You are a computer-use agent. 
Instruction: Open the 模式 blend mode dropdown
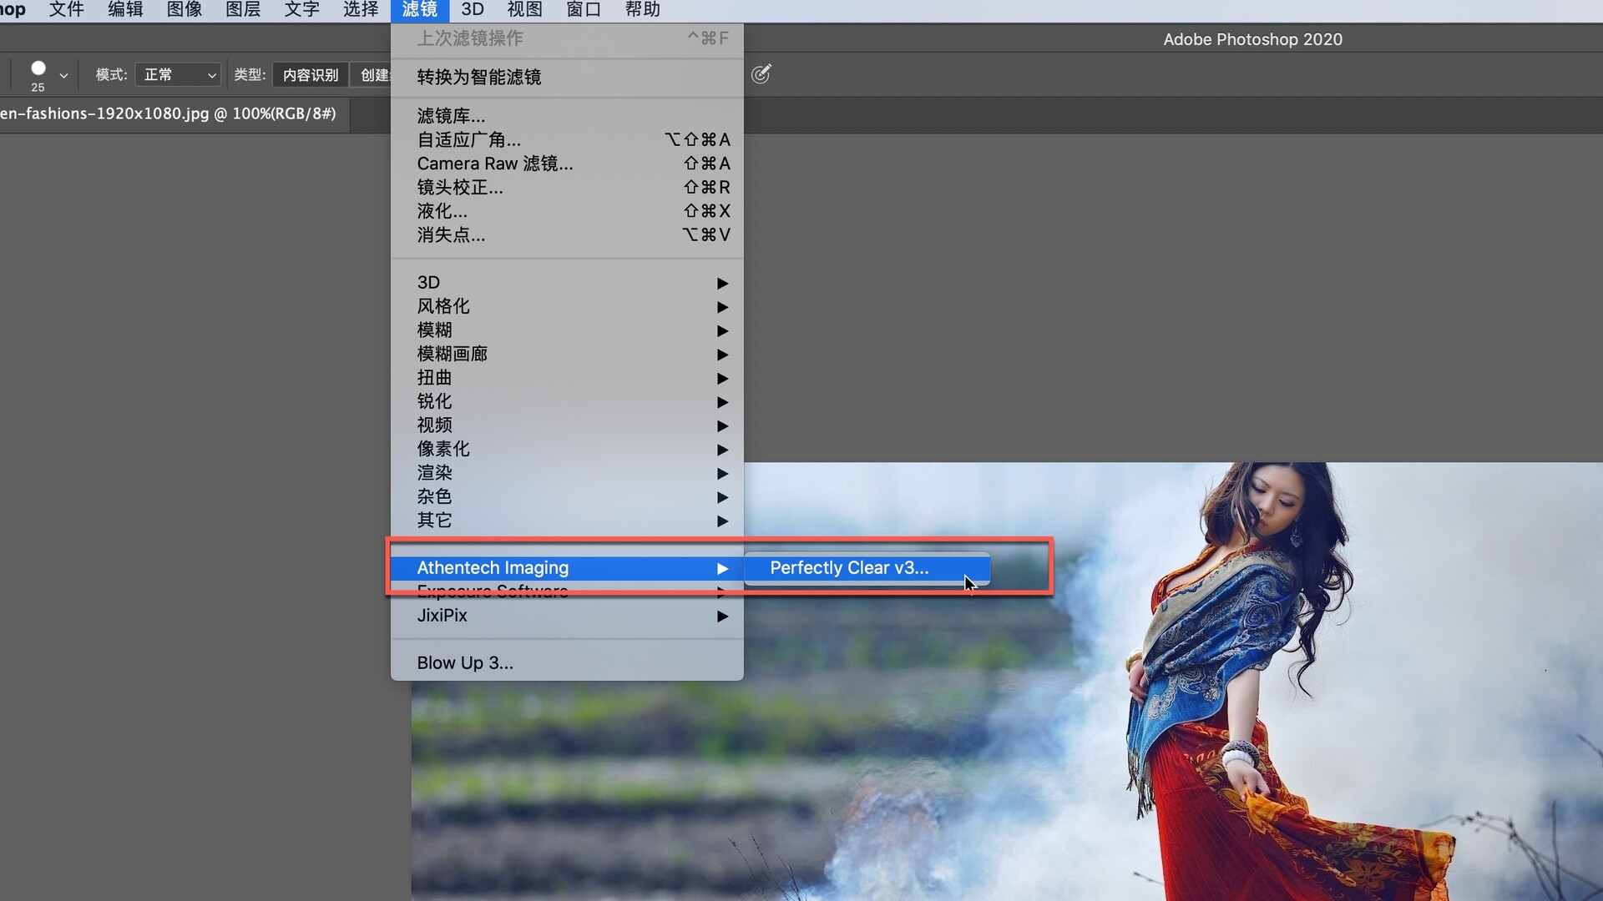178,75
